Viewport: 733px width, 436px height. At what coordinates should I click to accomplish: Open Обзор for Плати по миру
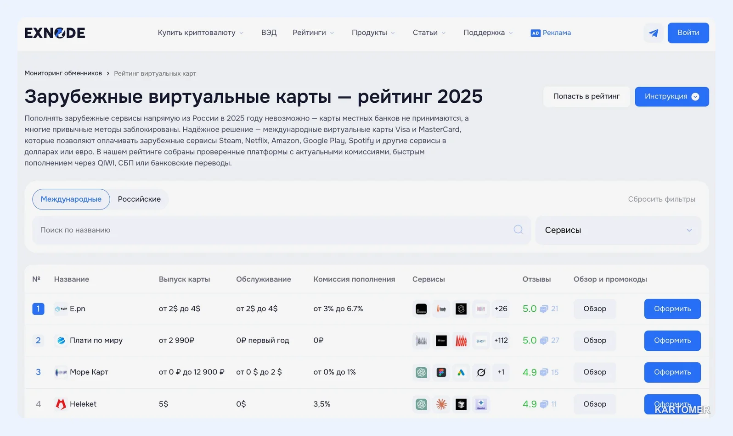[594, 341]
